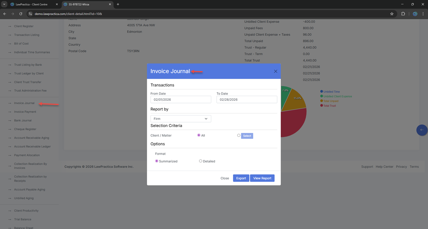
Task: Open the browser extensions puzzle icon
Action: (x=403, y=14)
